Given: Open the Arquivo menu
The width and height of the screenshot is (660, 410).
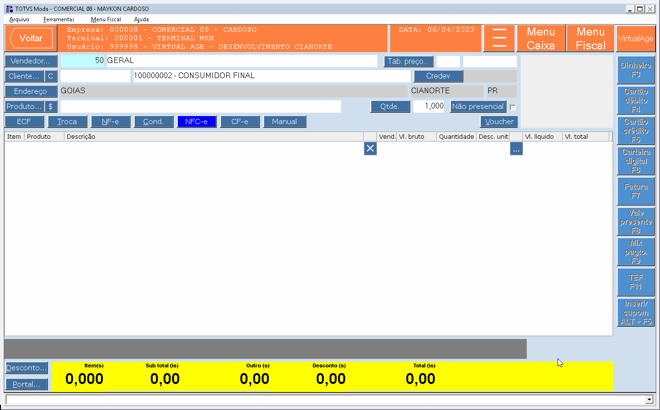Looking at the screenshot, I should (19, 19).
